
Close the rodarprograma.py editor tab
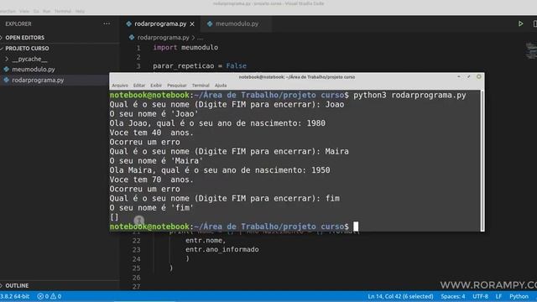pos(192,23)
